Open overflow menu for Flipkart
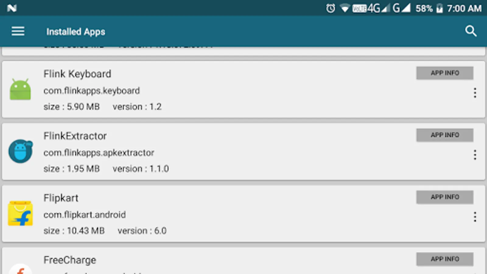 point(475,217)
